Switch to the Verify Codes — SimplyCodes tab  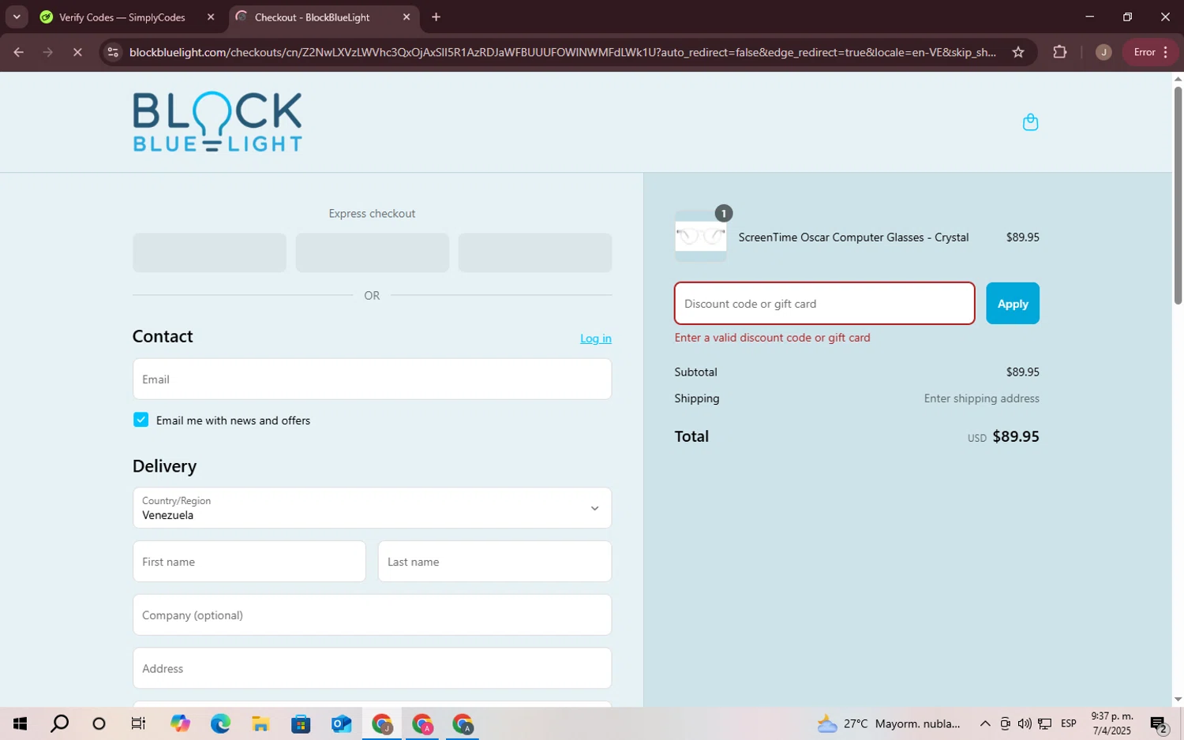pos(122,17)
